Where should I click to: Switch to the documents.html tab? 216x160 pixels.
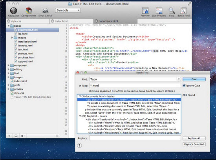115,21
